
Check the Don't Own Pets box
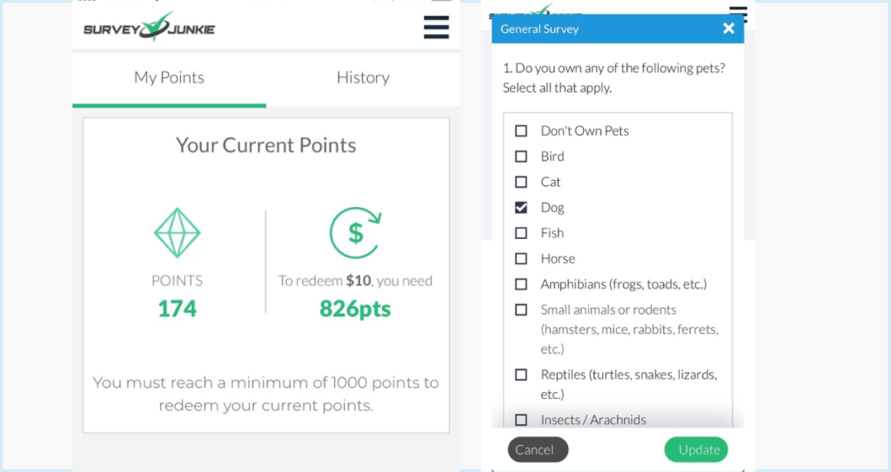[521, 131]
